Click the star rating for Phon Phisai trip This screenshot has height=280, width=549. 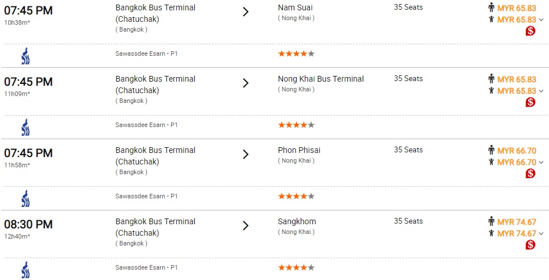[296, 196]
